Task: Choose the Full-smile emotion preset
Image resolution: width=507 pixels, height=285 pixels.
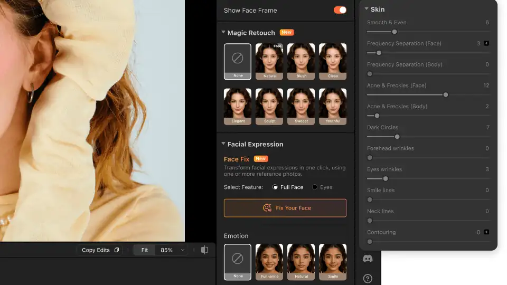Action: coord(269,262)
